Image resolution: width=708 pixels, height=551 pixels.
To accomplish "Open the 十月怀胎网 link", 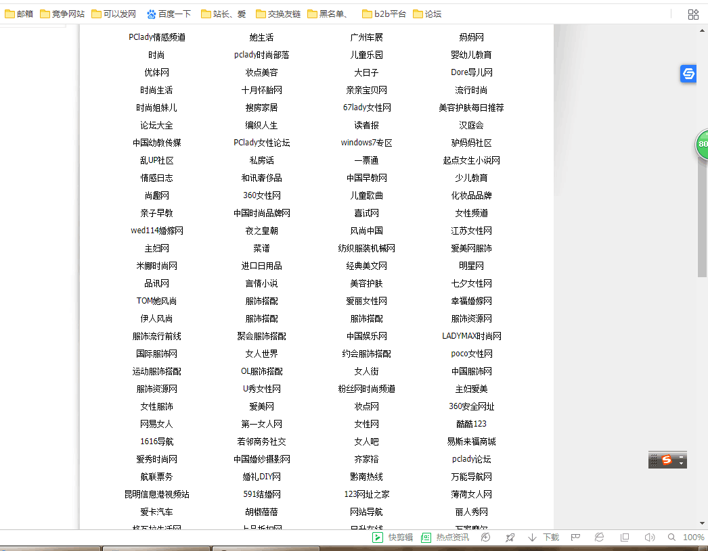I will point(261,90).
